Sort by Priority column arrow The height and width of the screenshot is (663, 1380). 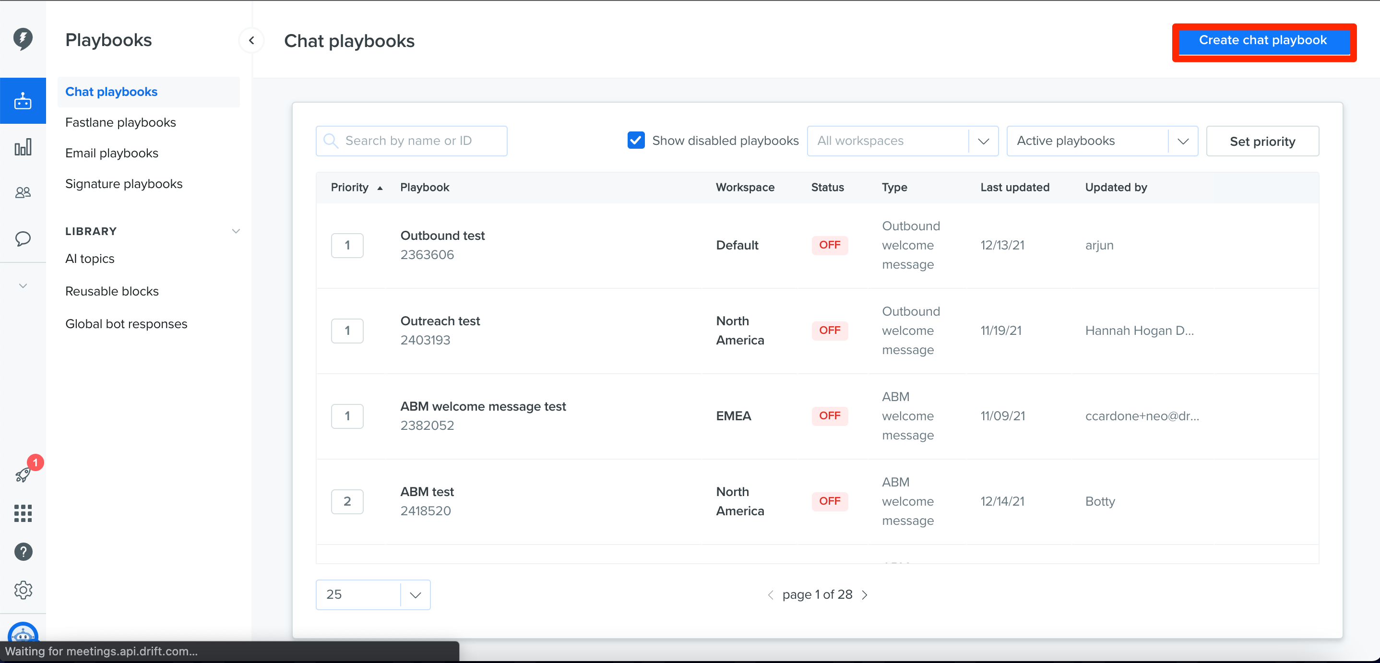click(x=380, y=188)
